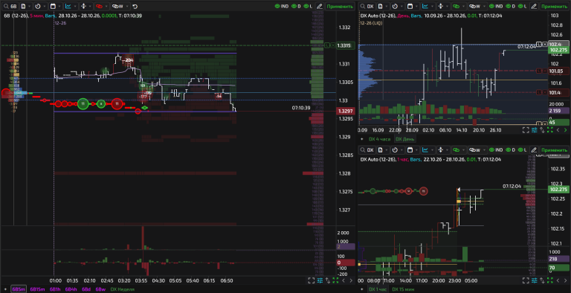The height and width of the screenshot is (293, 571).
Task: Toggle L visibility in the 6B chart
Action: tap(309, 6)
